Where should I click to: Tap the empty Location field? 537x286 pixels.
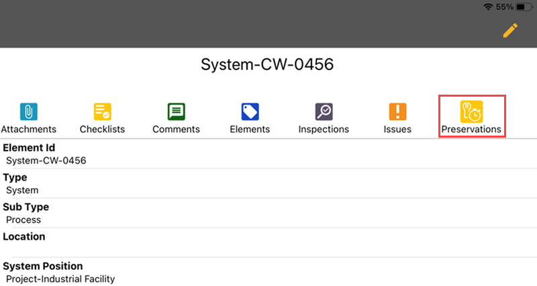268,249
